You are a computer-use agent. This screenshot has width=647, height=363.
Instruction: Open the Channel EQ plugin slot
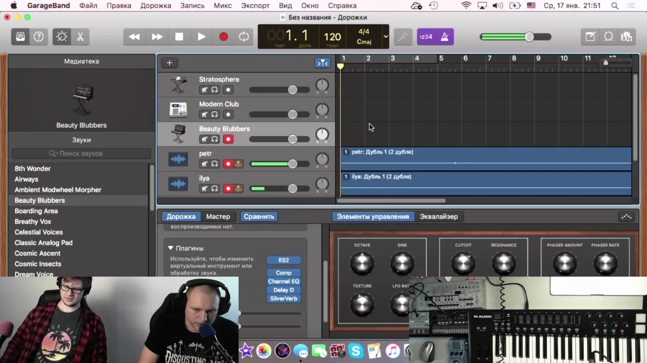284,281
